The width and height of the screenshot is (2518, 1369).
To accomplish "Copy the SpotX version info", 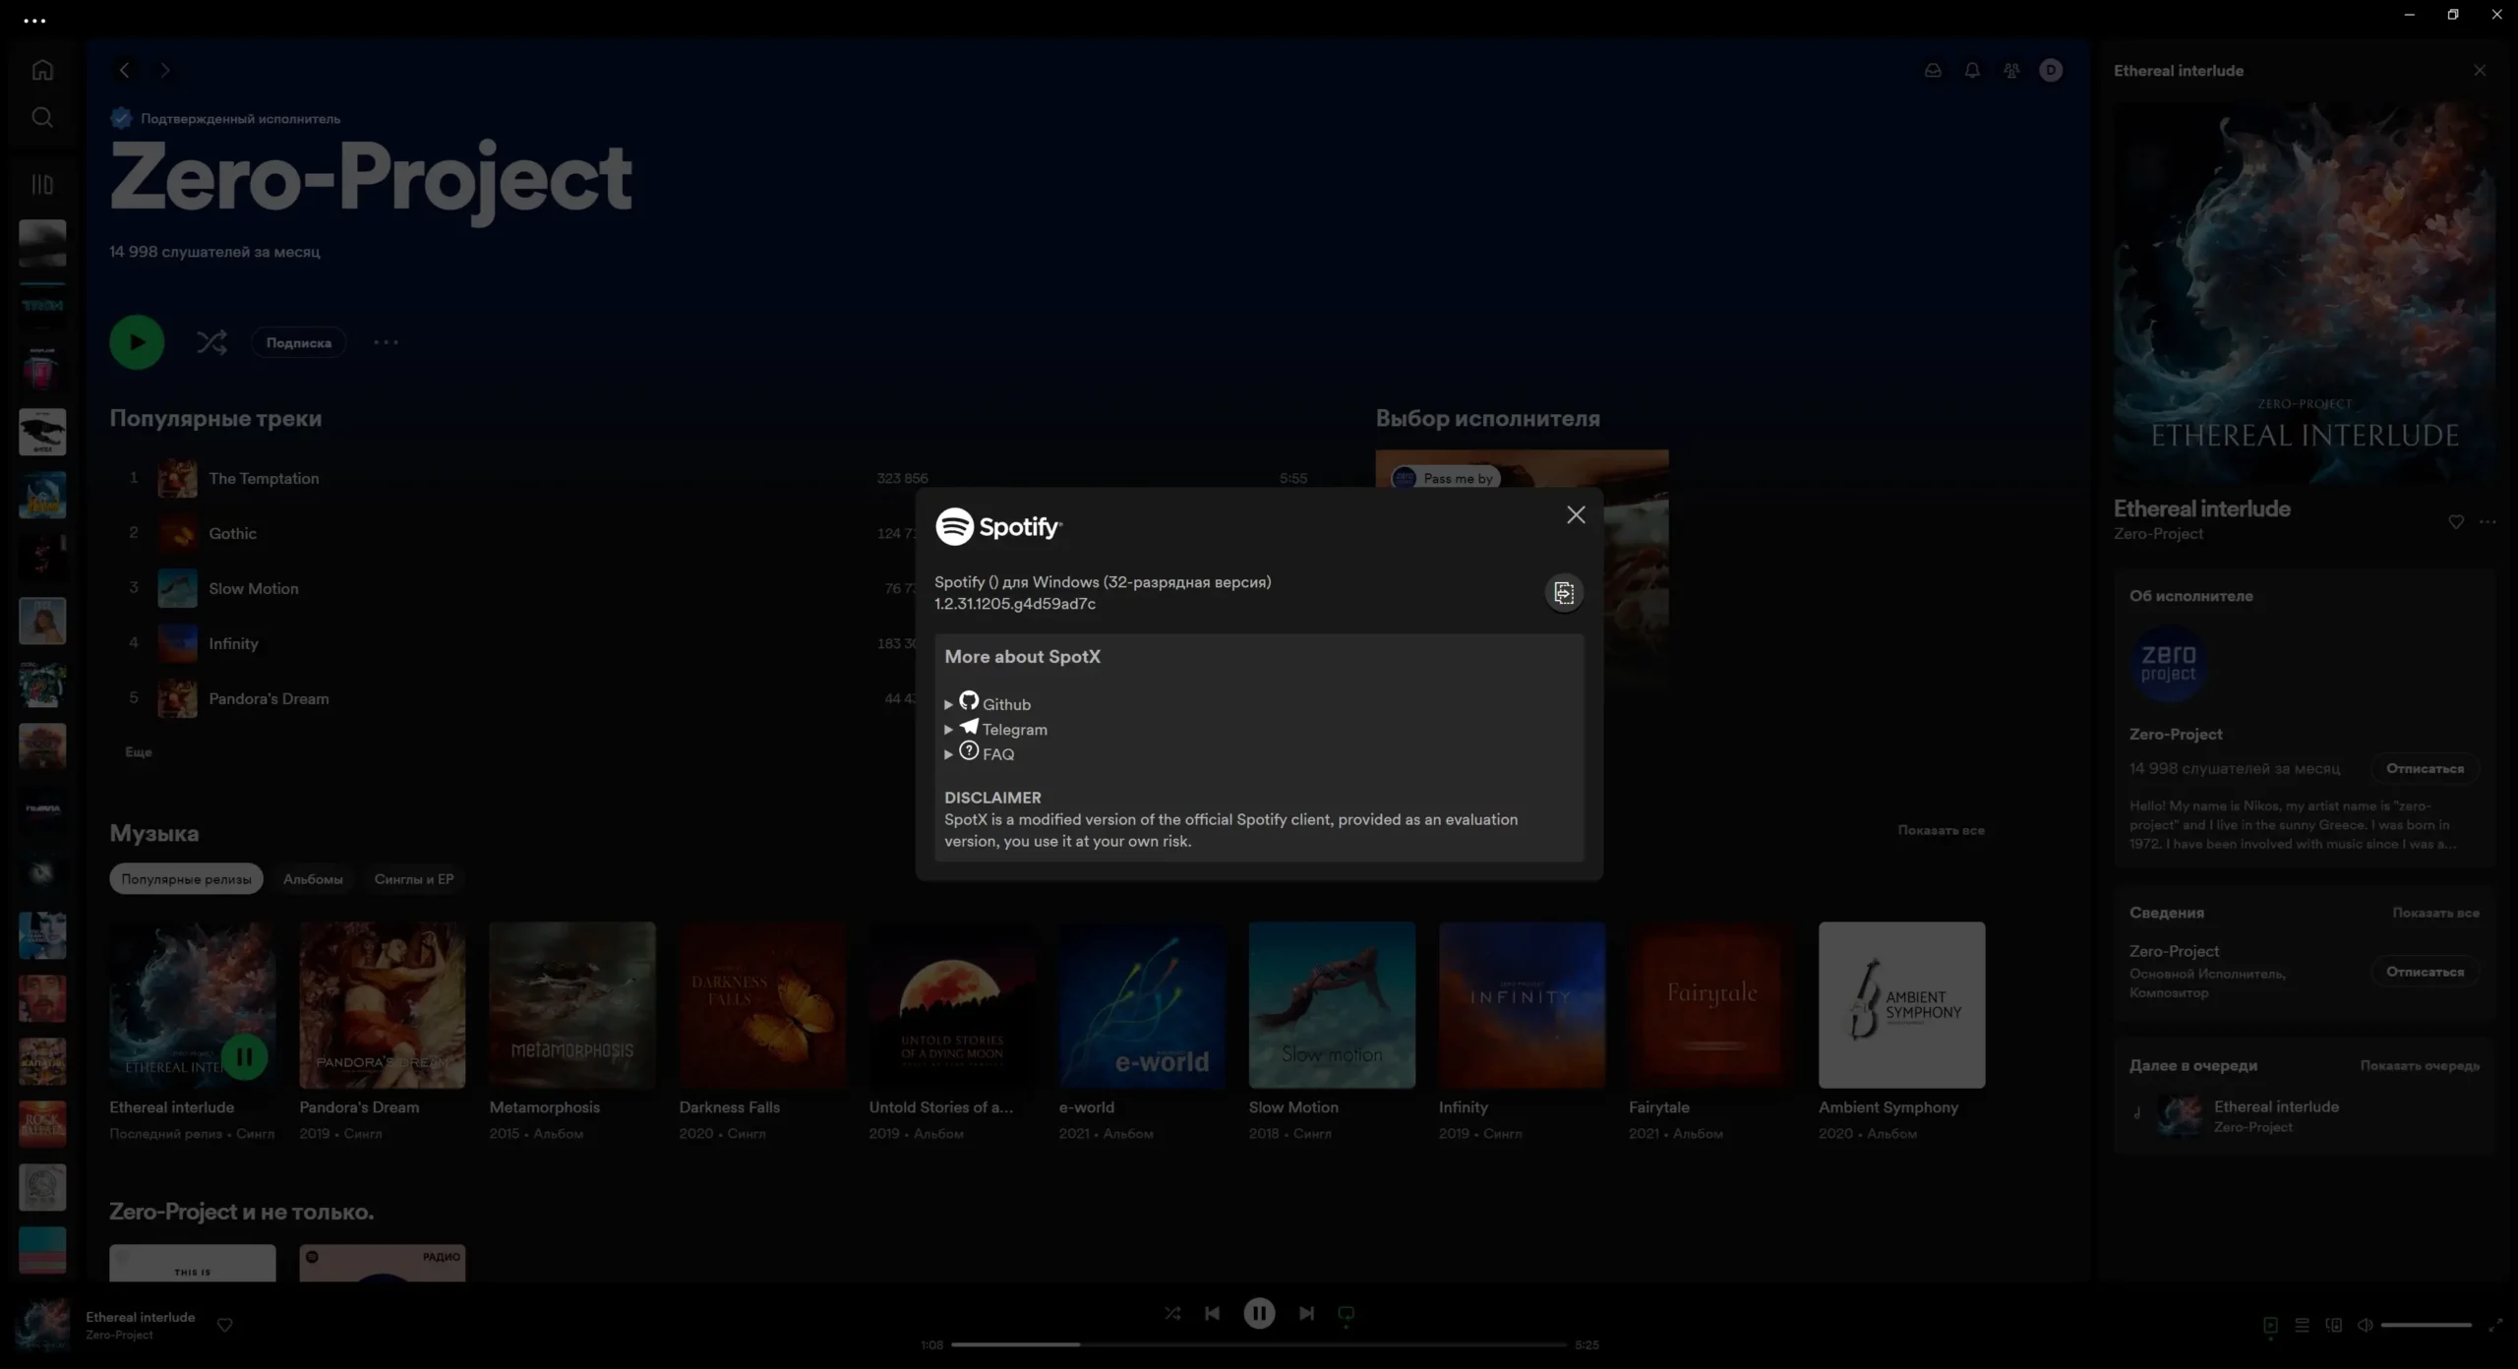I will click(x=1563, y=593).
